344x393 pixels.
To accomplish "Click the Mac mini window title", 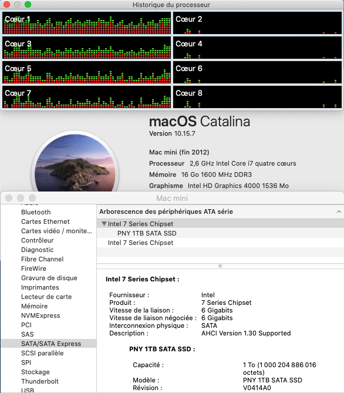I will pos(172,198).
